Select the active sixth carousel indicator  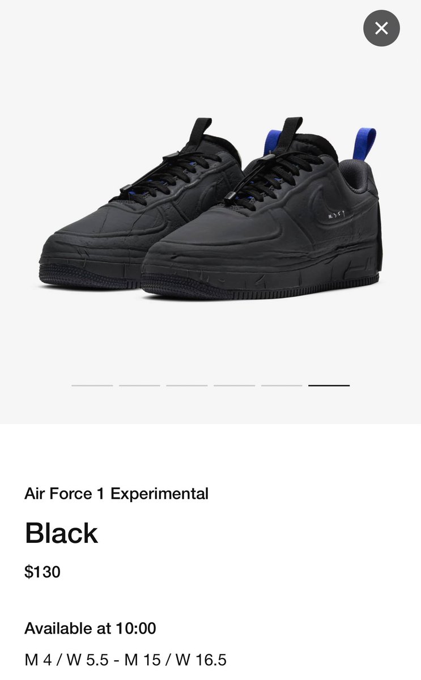(329, 385)
